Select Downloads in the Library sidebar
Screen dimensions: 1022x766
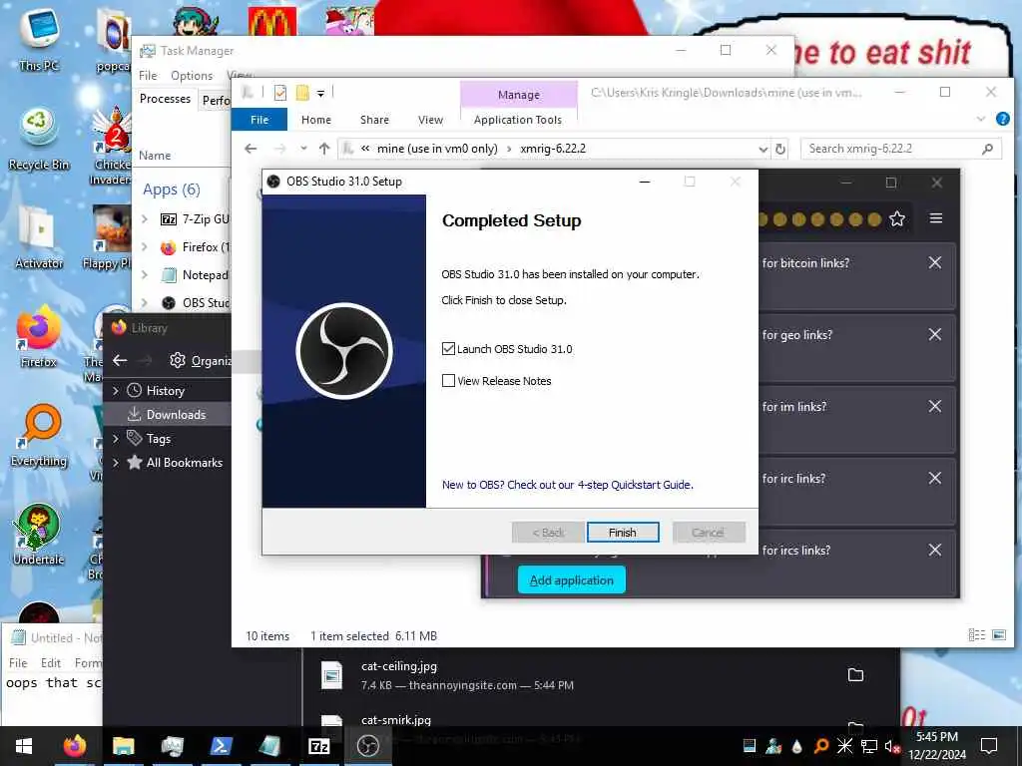pyautogui.click(x=167, y=414)
